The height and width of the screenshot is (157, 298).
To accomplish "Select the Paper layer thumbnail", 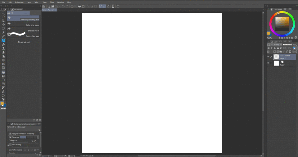I will point(276,63).
